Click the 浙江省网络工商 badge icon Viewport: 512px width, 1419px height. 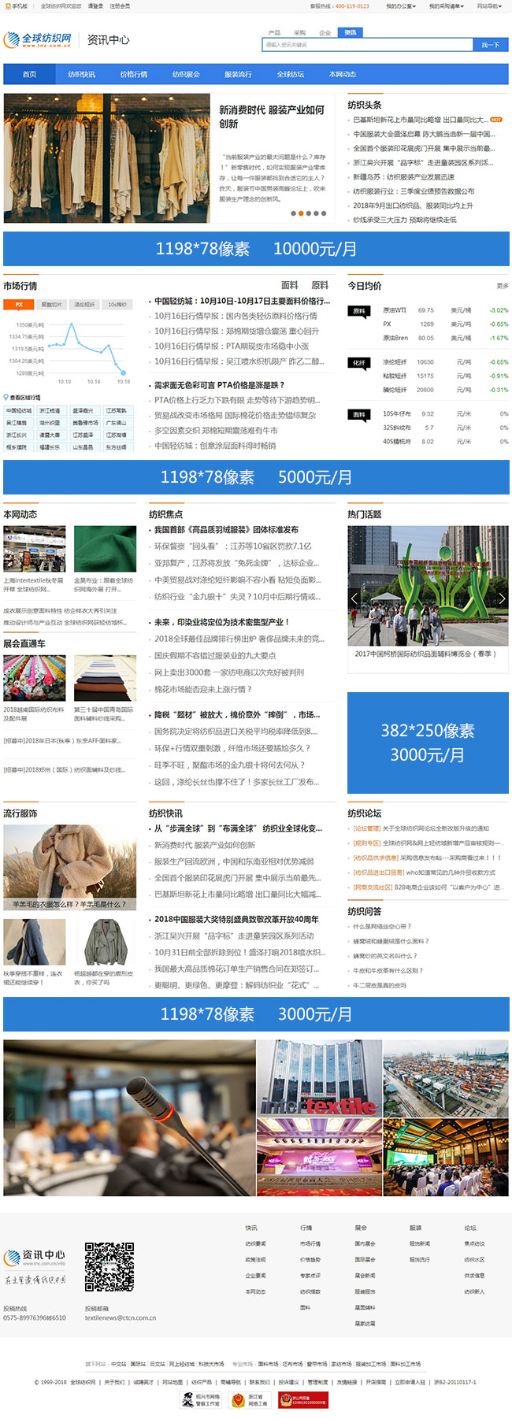click(249, 1399)
